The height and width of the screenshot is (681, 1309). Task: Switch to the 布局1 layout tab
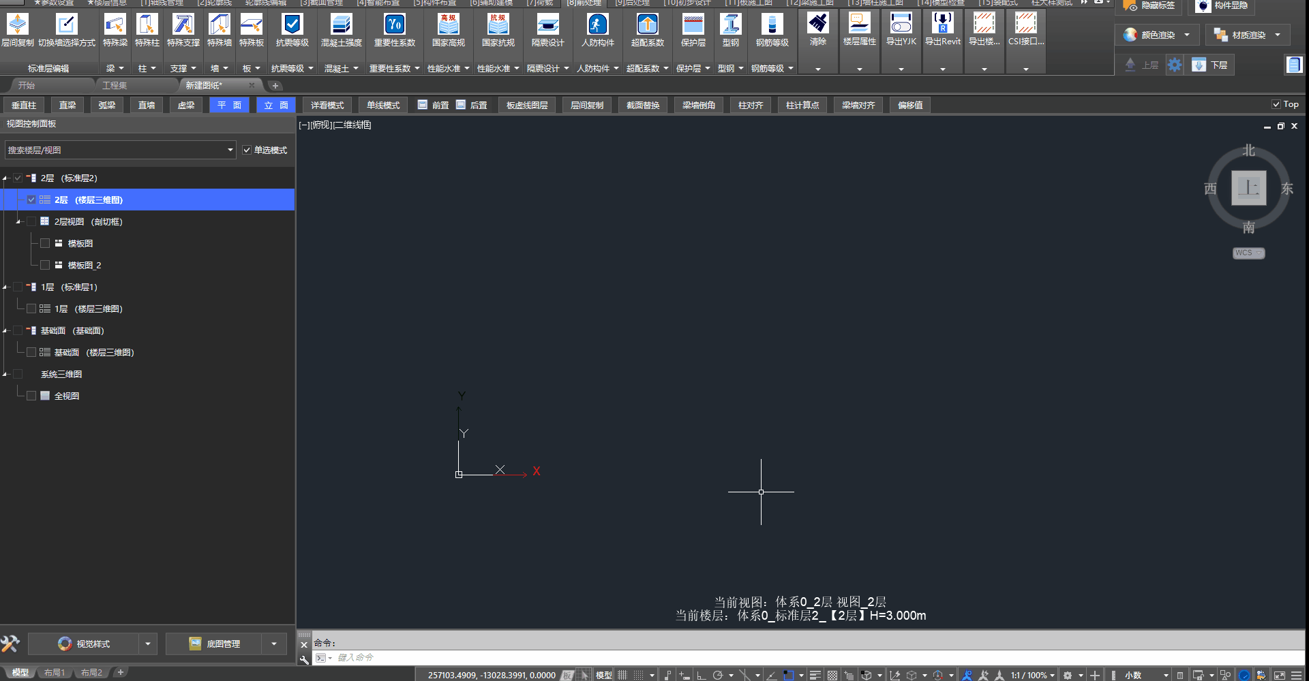pos(55,672)
